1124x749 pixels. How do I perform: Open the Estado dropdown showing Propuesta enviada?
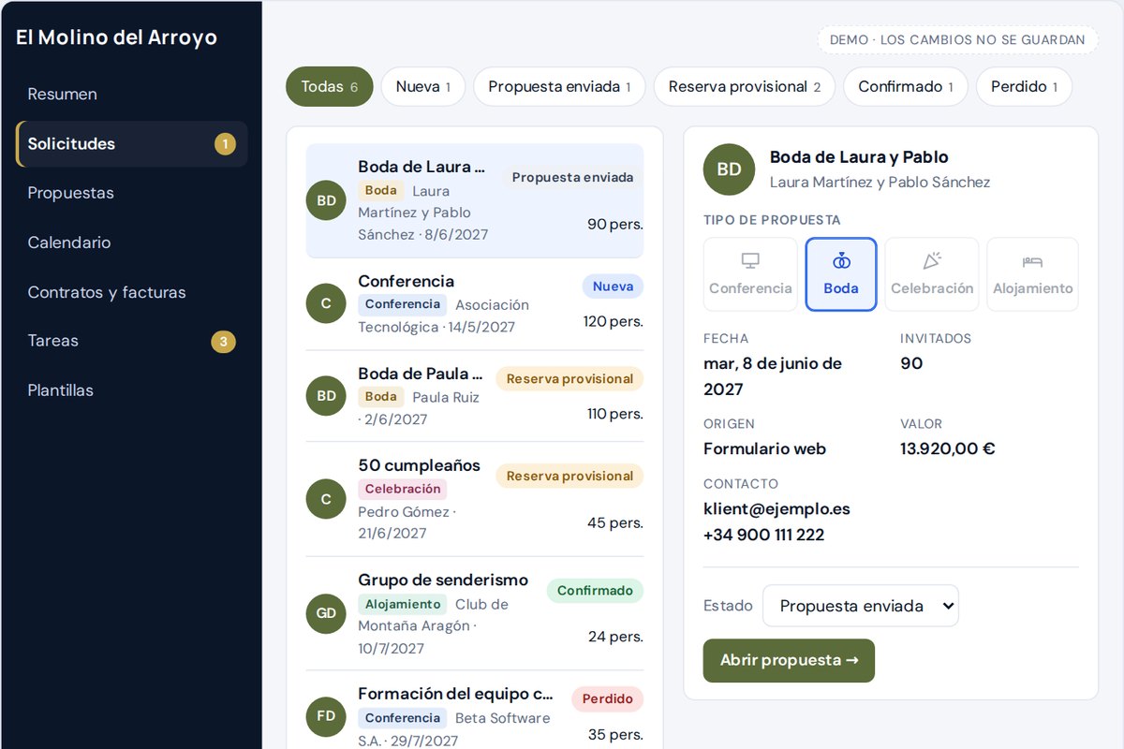pos(861,606)
